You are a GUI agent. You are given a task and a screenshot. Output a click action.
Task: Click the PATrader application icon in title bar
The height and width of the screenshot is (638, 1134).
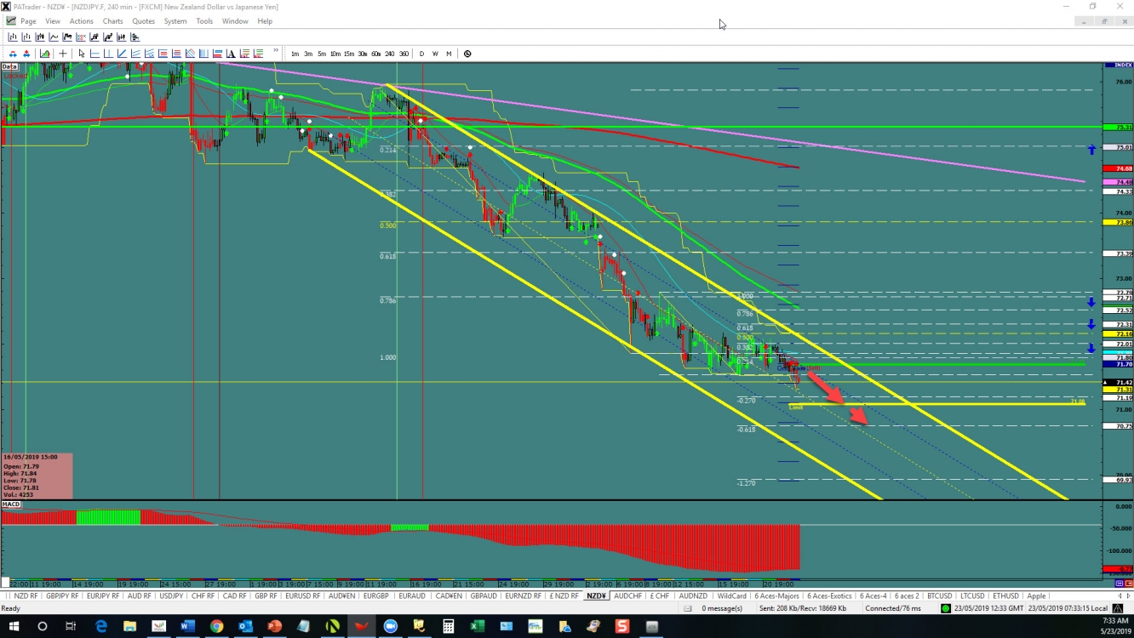[x=6, y=6]
